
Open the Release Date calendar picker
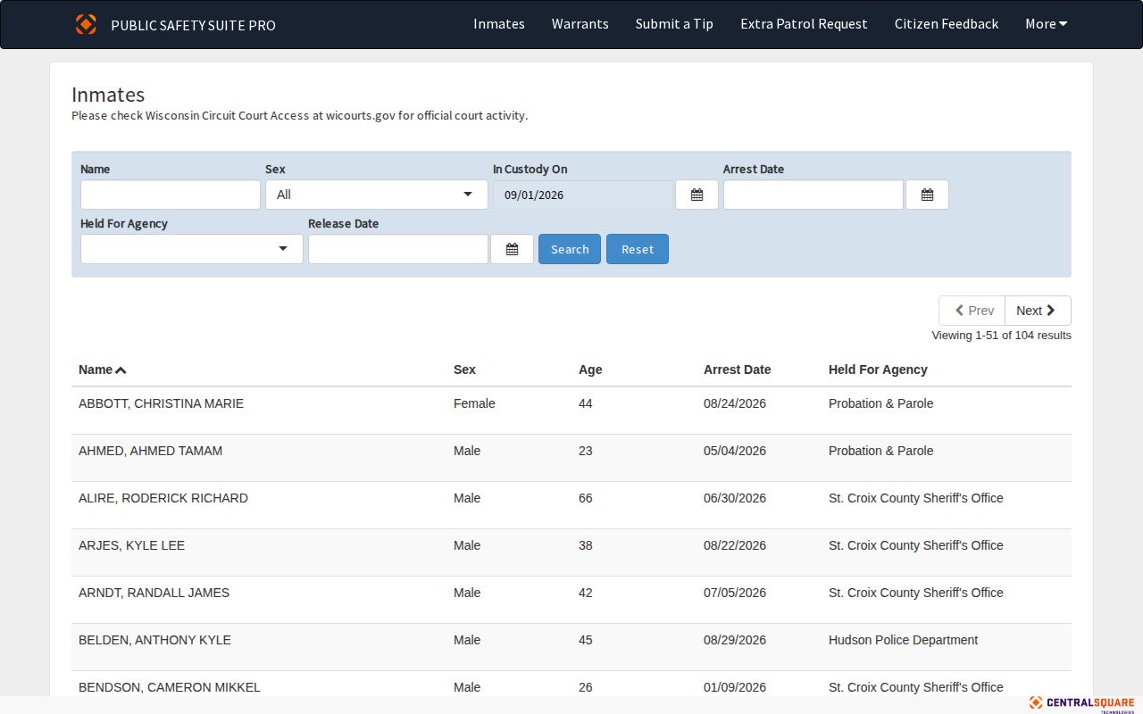[512, 249]
